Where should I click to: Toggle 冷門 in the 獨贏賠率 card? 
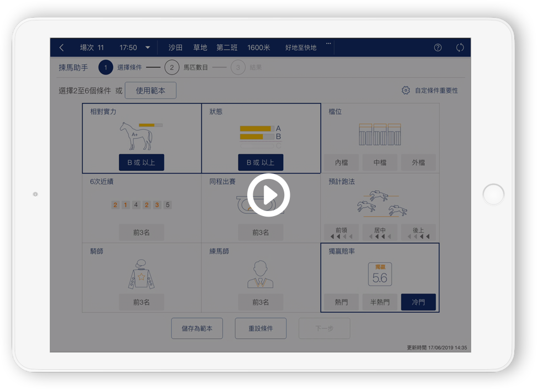tap(418, 302)
